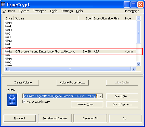Open the Help menu
The image size is (145, 127).
(x=80, y=11)
